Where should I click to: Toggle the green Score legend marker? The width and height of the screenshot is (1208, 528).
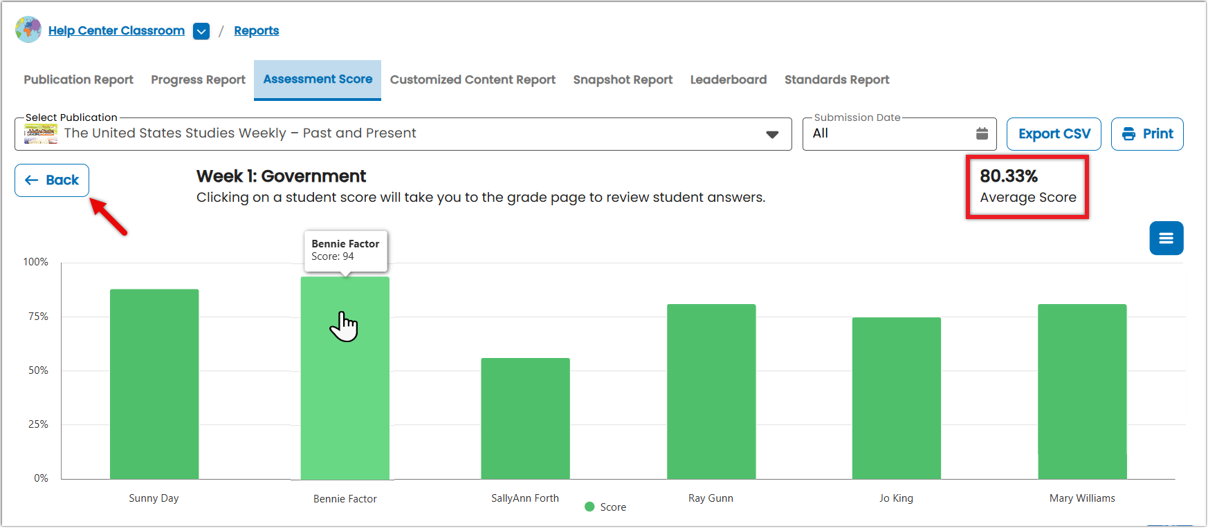click(589, 507)
